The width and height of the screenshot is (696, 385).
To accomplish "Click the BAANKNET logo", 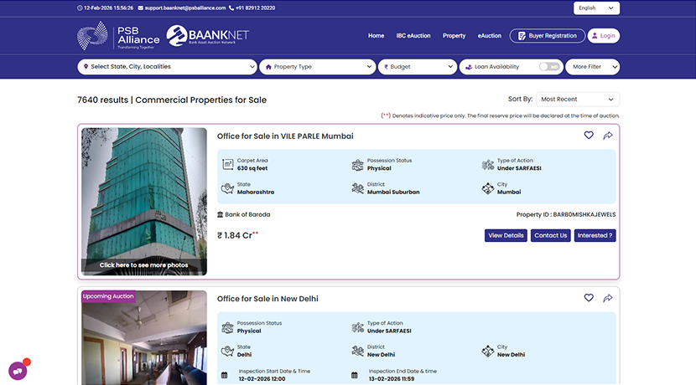I will click(x=207, y=35).
